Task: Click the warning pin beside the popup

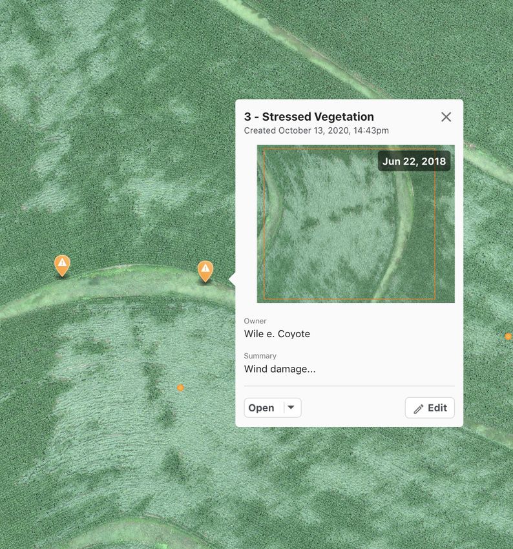Action: coord(205,271)
